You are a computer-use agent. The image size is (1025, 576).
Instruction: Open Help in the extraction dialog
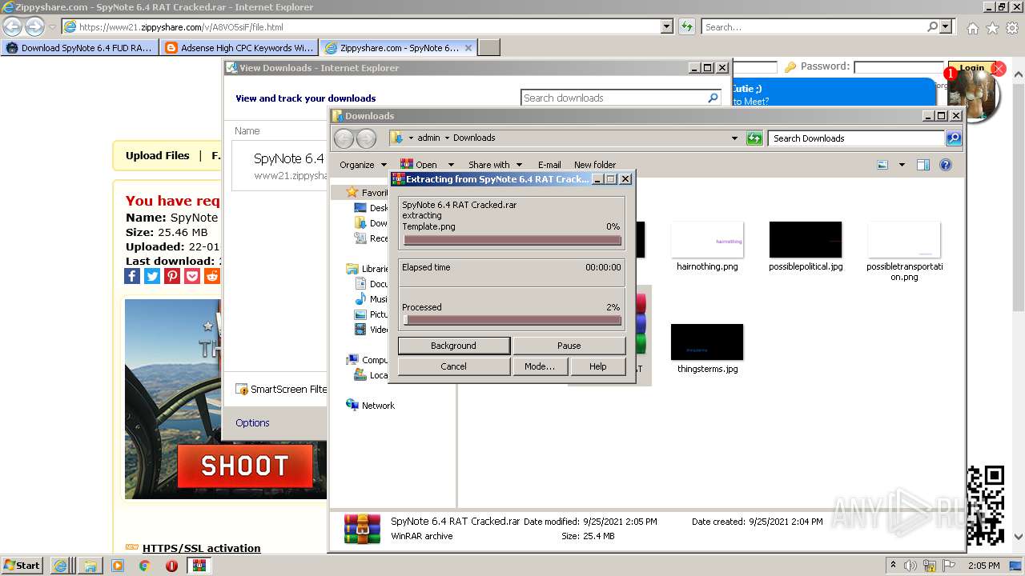(x=597, y=366)
